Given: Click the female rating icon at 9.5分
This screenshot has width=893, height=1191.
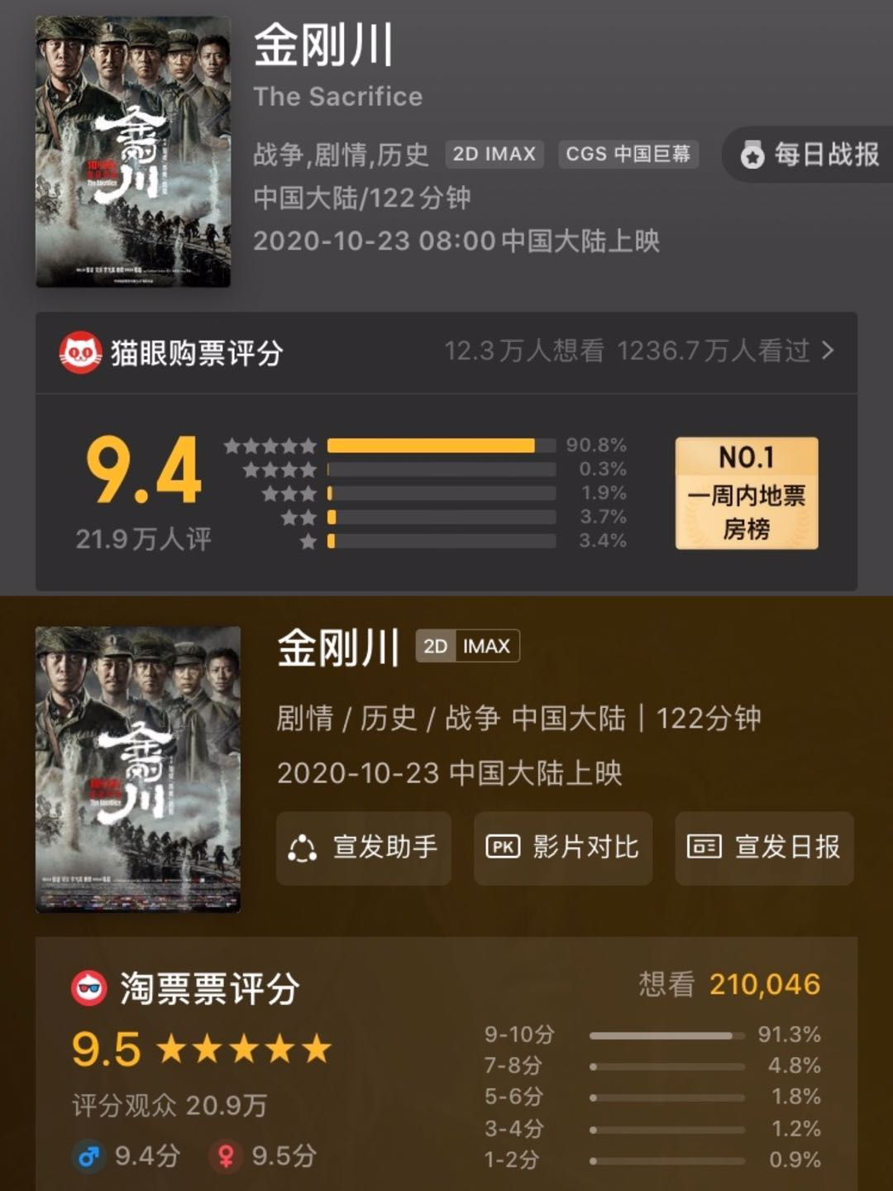Looking at the screenshot, I should (x=226, y=1155).
